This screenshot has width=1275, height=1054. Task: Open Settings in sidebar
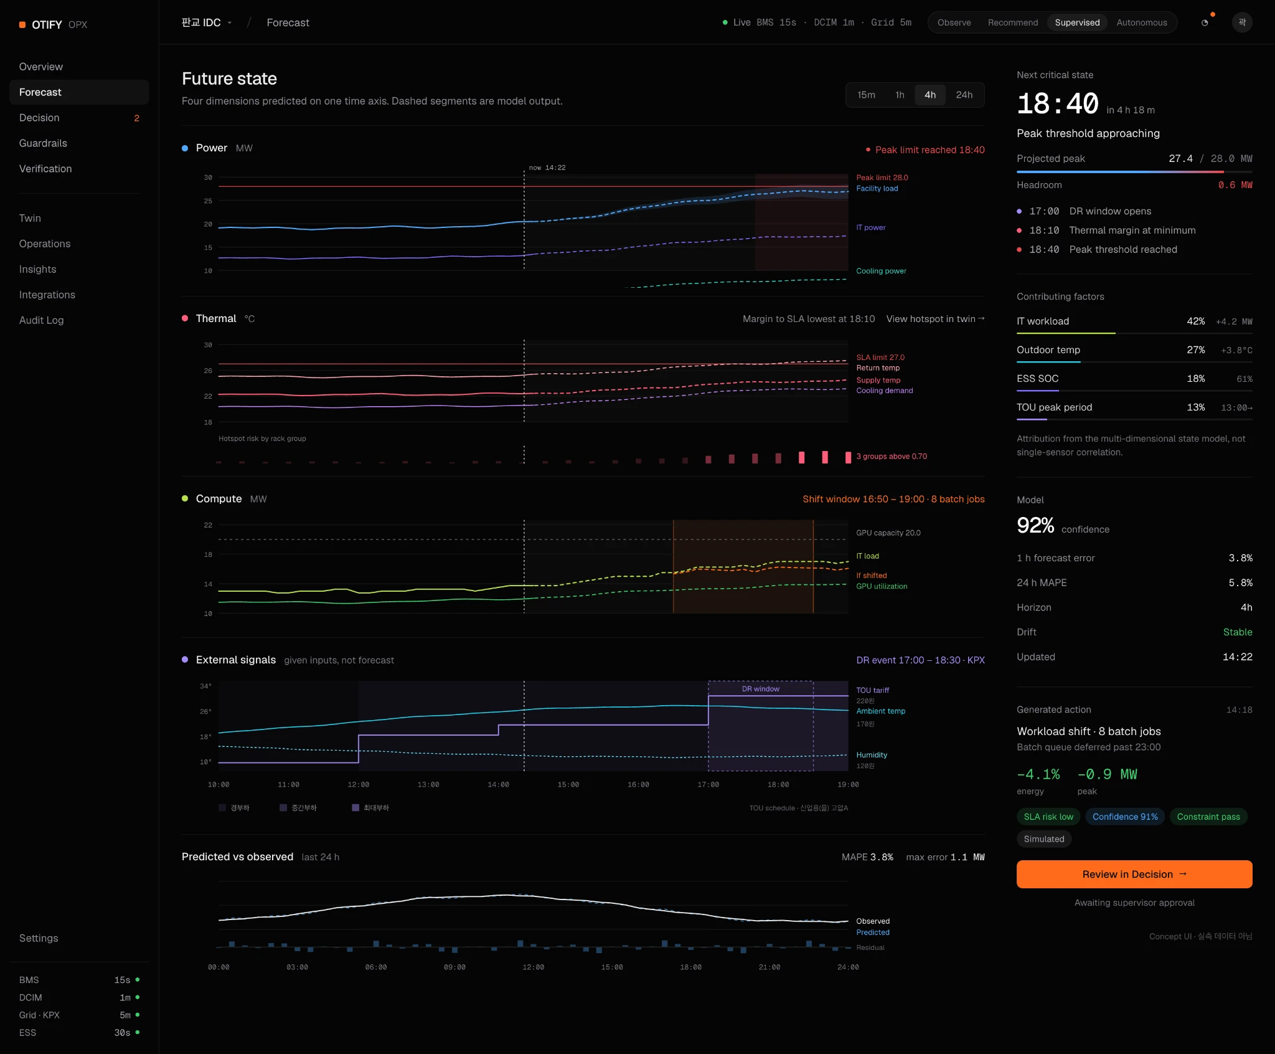click(79, 938)
